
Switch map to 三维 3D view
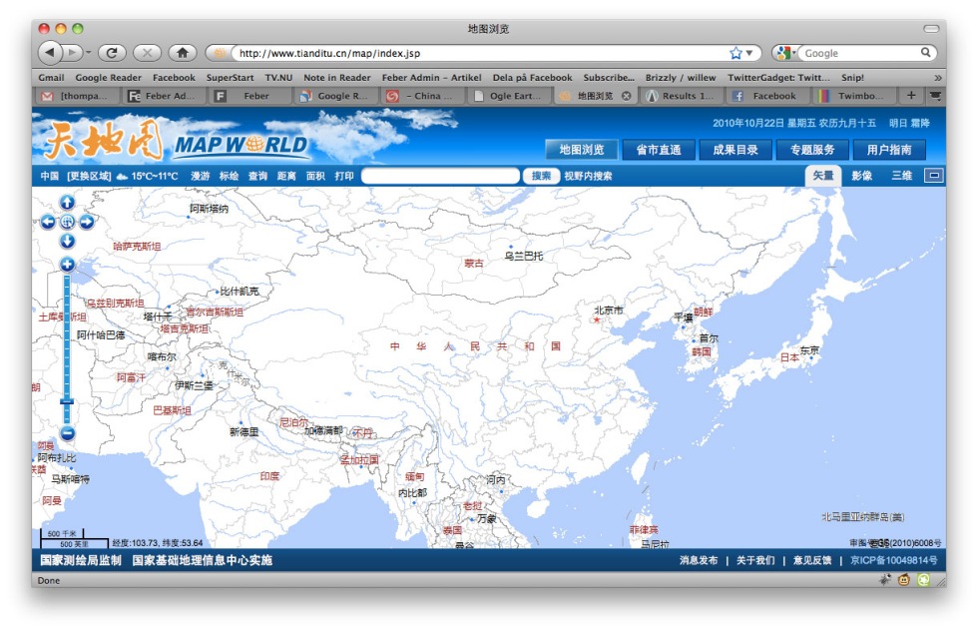coord(901,176)
